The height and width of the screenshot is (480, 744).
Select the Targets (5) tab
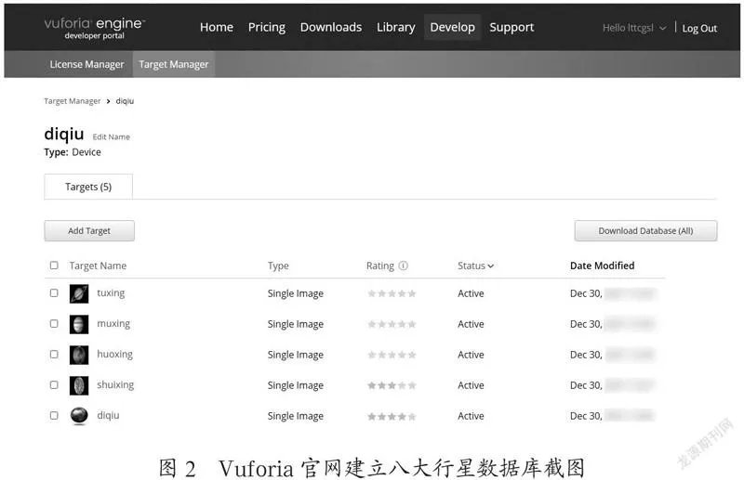coord(88,187)
